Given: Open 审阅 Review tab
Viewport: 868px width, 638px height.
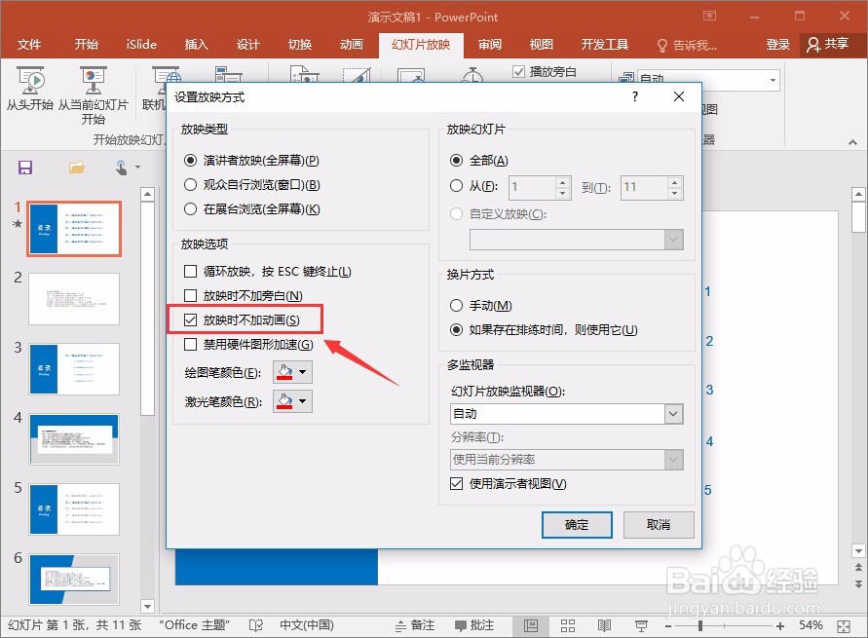Looking at the screenshot, I should pyautogui.click(x=490, y=45).
